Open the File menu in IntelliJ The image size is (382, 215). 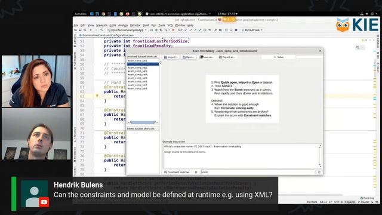coord(76,25)
